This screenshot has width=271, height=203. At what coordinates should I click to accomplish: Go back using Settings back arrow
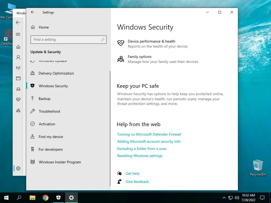pos(33,12)
